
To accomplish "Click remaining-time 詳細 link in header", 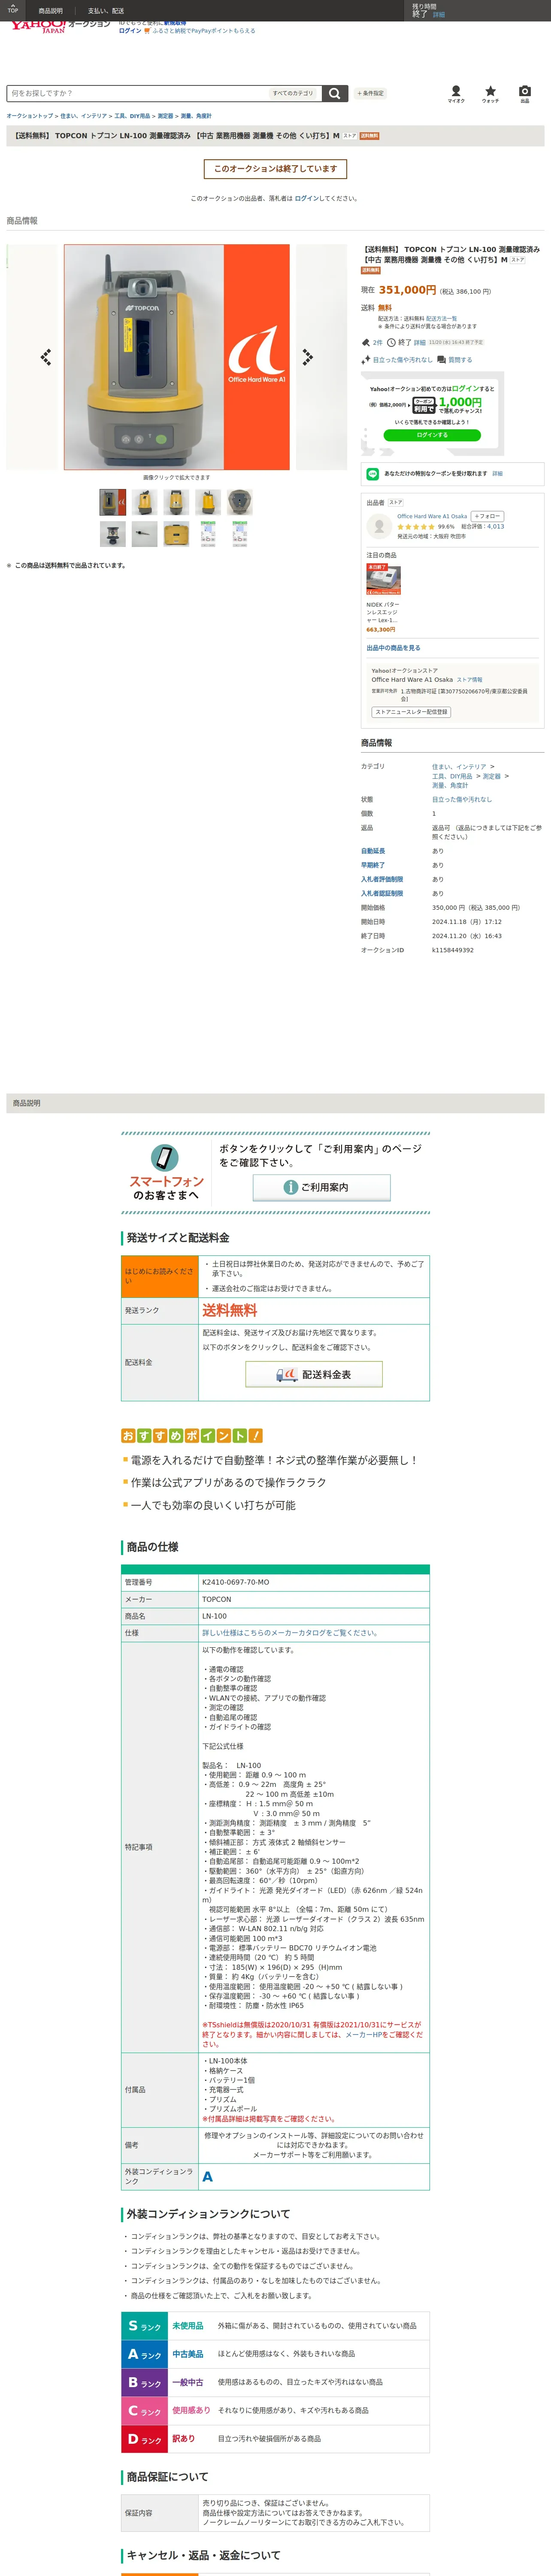I will (438, 14).
